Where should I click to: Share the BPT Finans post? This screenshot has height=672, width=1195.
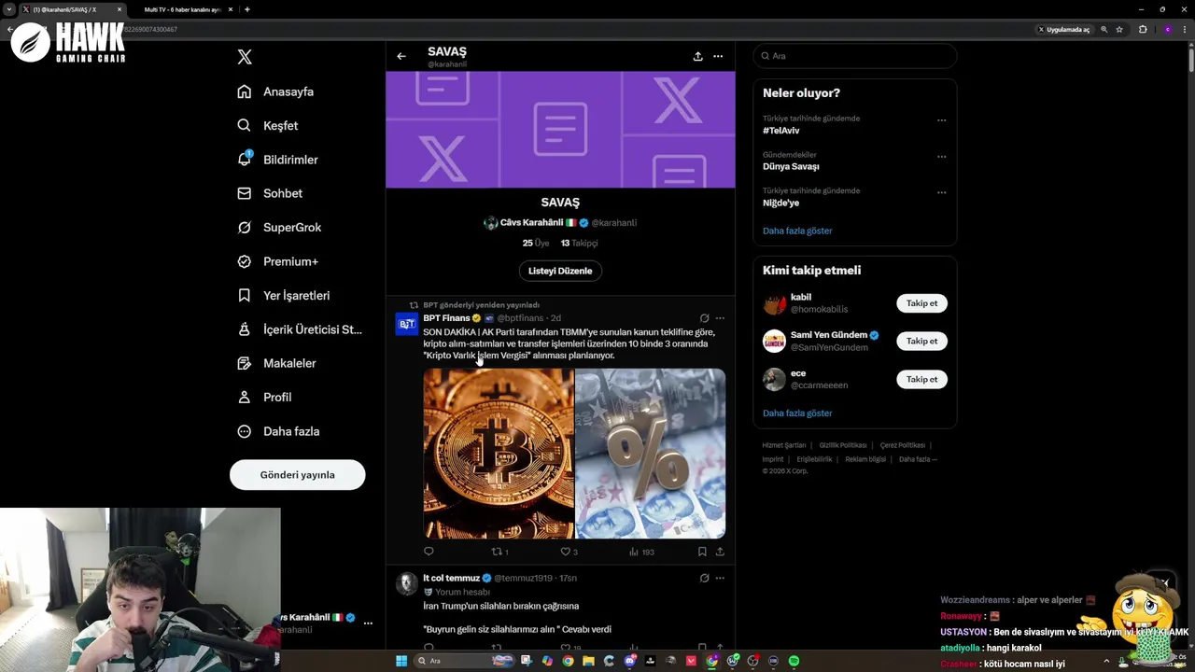tap(720, 552)
